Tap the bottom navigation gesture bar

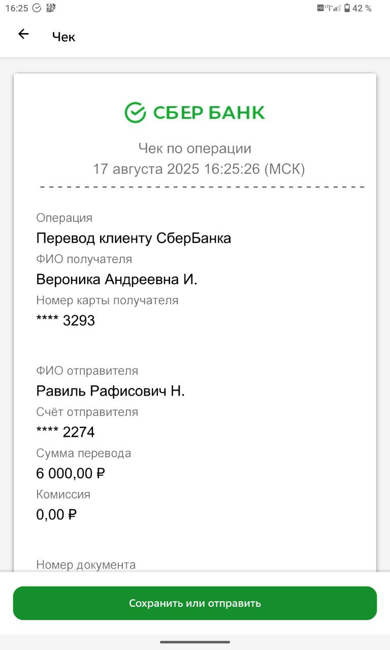tap(195, 642)
